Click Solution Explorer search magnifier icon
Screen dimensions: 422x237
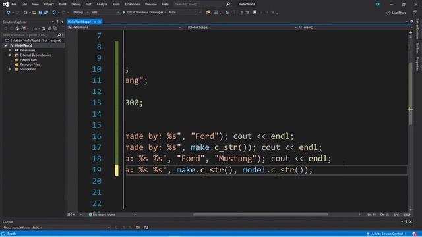point(59,35)
